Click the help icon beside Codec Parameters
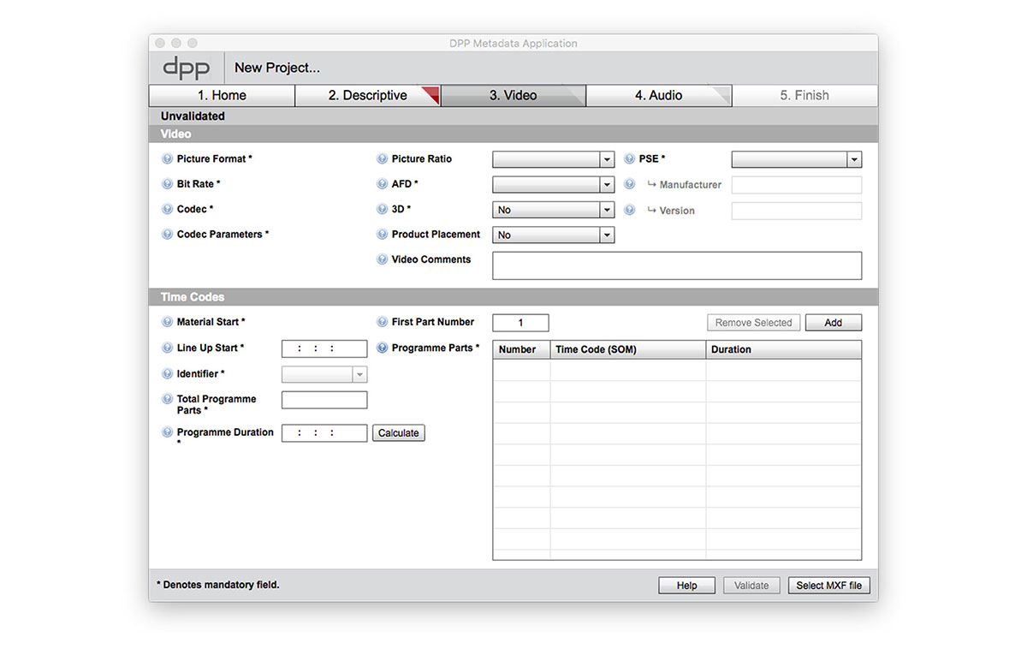1027x649 pixels. pyautogui.click(x=167, y=235)
